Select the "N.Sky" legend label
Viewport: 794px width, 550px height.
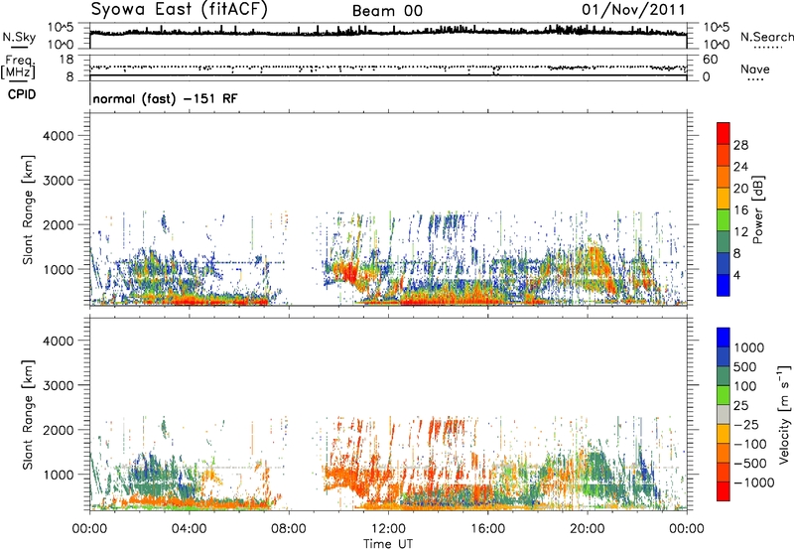pos(19,38)
